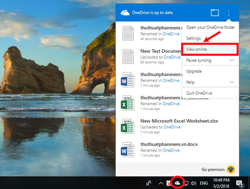Expand the Pause syncing submenu arrow

tap(232, 60)
